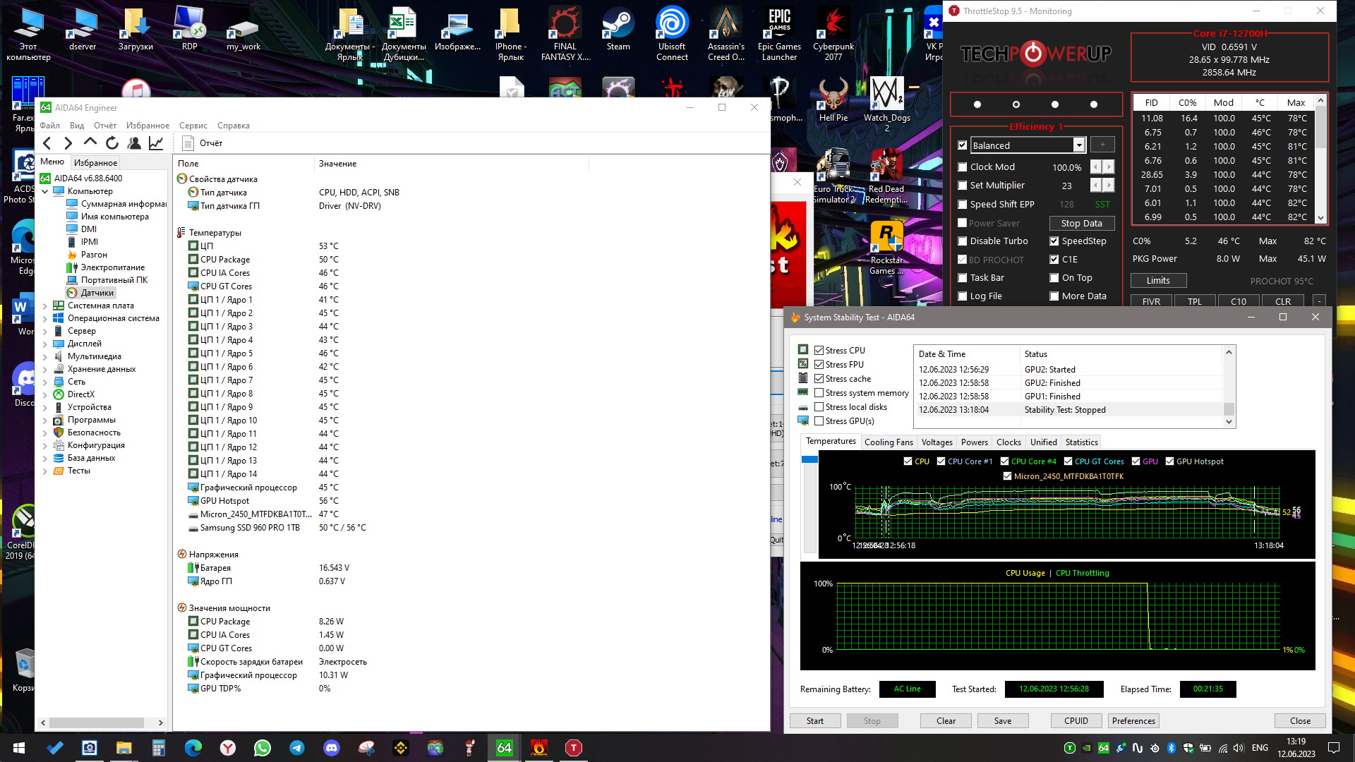This screenshot has height=762, width=1355.
Task: Open Rockstar Games desktop icon
Action: tap(887, 248)
